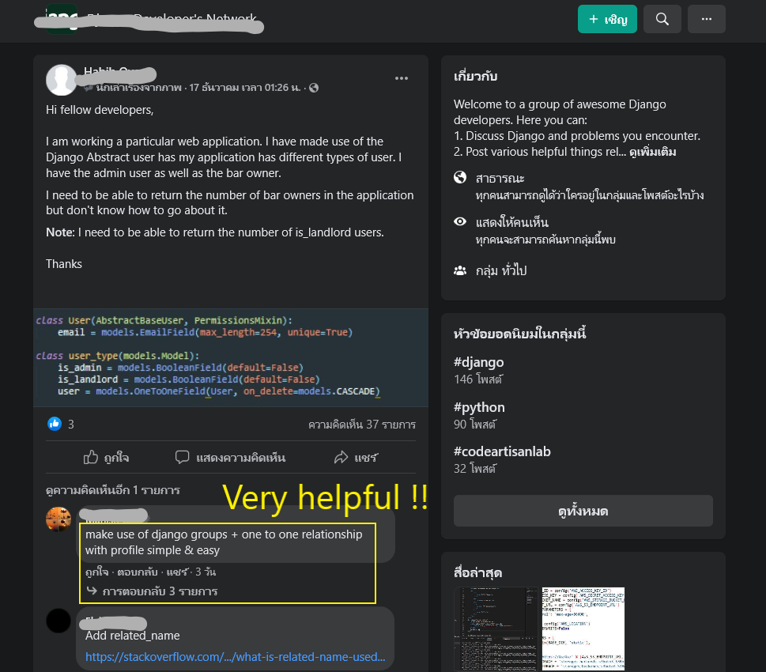Expand การตอบกลับ 3 รายการ replies

[x=160, y=591]
